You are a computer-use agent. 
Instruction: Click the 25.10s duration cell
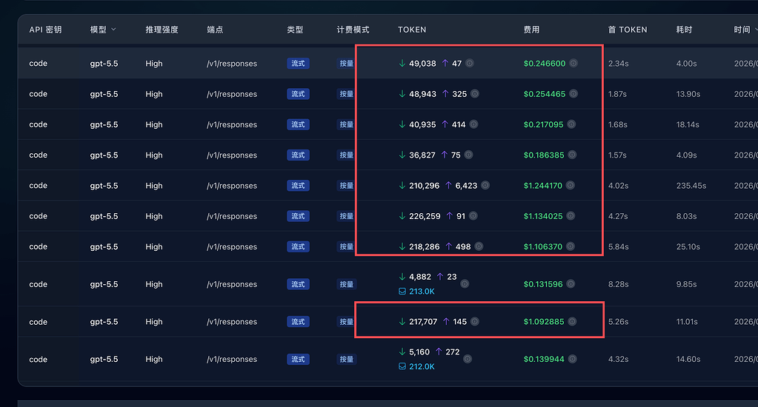click(688, 246)
